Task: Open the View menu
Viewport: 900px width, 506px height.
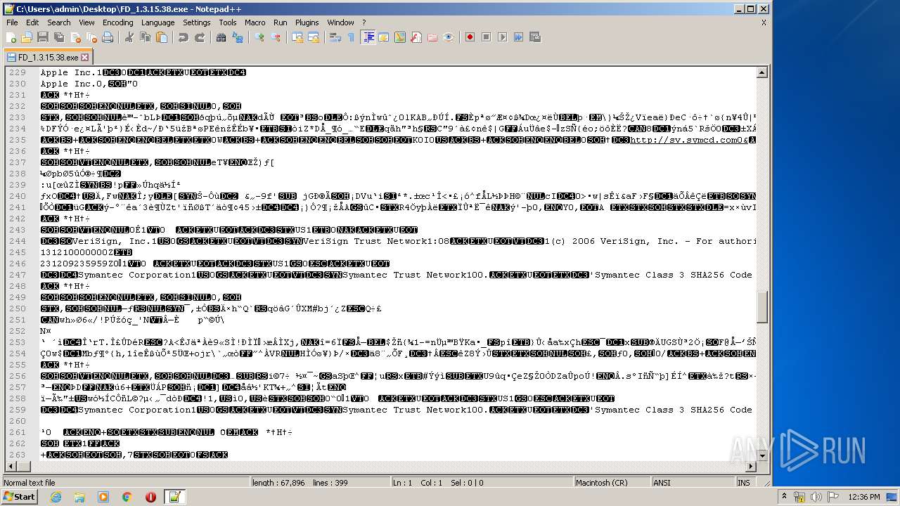Action: 86,22
